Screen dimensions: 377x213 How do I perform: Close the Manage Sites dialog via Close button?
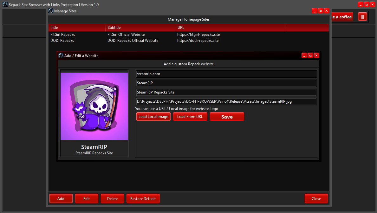coord(316,198)
